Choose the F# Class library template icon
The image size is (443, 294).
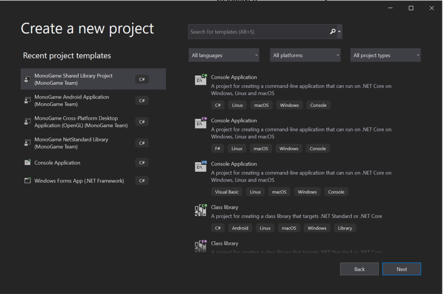200,246
